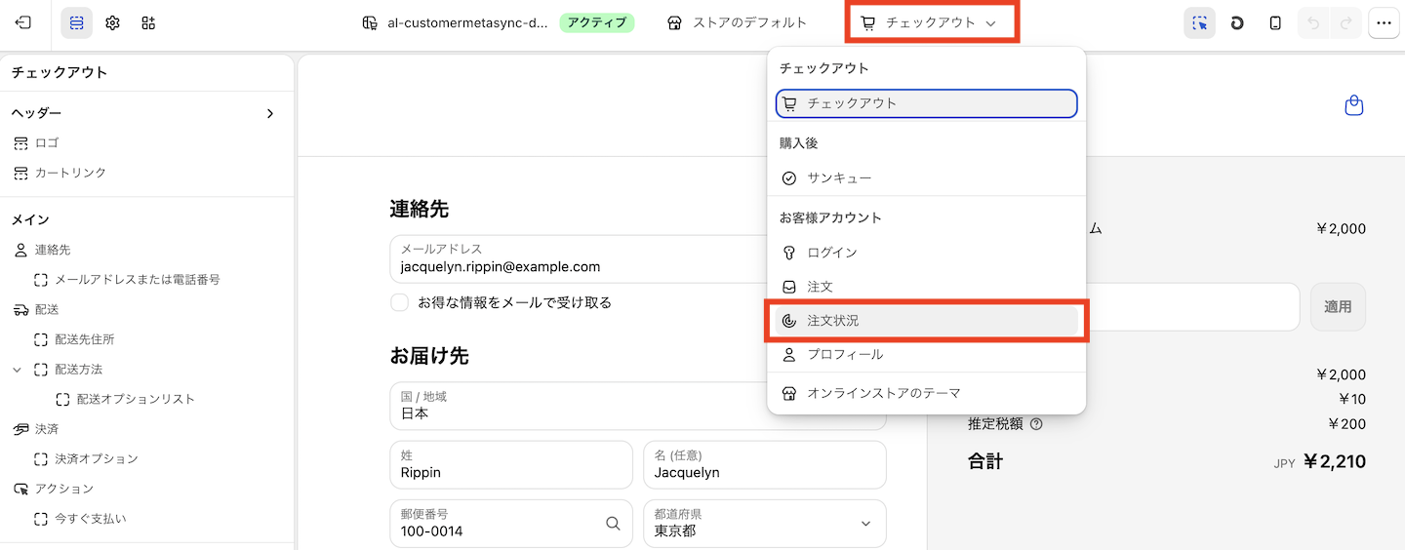Select 決済 section in sidebar
The height and width of the screenshot is (550, 1405).
[x=47, y=429]
